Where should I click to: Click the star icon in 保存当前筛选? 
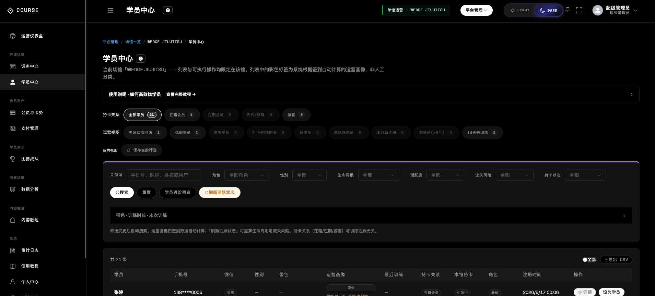coord(129,150)
